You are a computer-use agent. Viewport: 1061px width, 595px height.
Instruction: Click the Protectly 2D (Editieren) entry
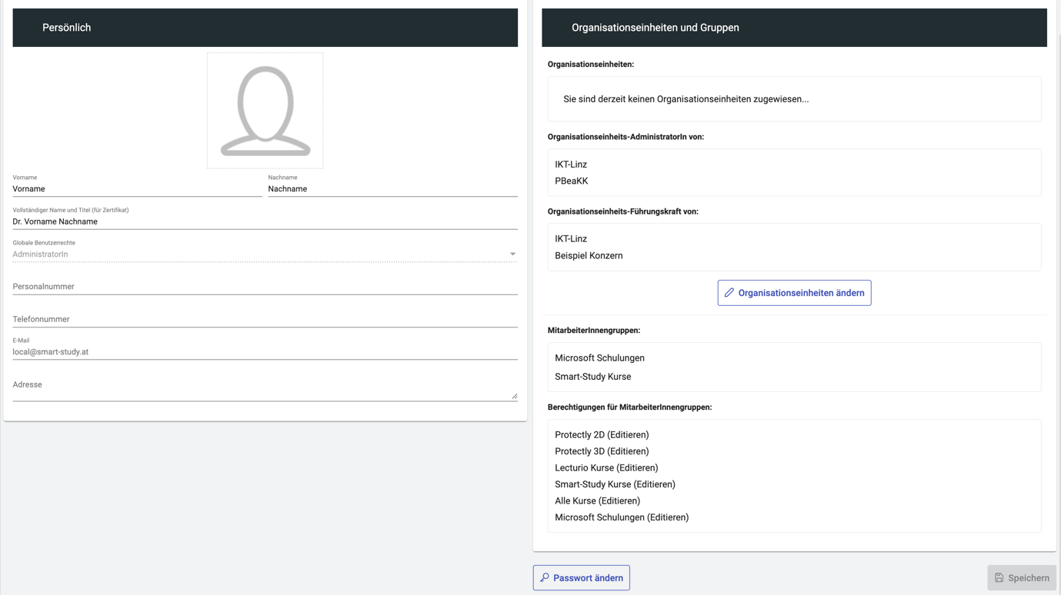coord(602,435)
